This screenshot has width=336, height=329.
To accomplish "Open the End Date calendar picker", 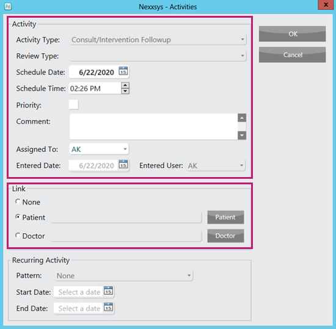I will [x=108, y=308].
